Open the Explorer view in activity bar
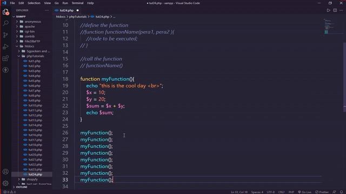Viewport: 346px width, 194px height. (x=5, y=12)
